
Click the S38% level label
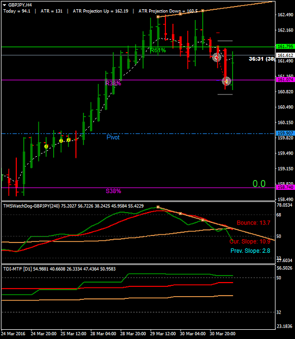(x=113, y=191)
